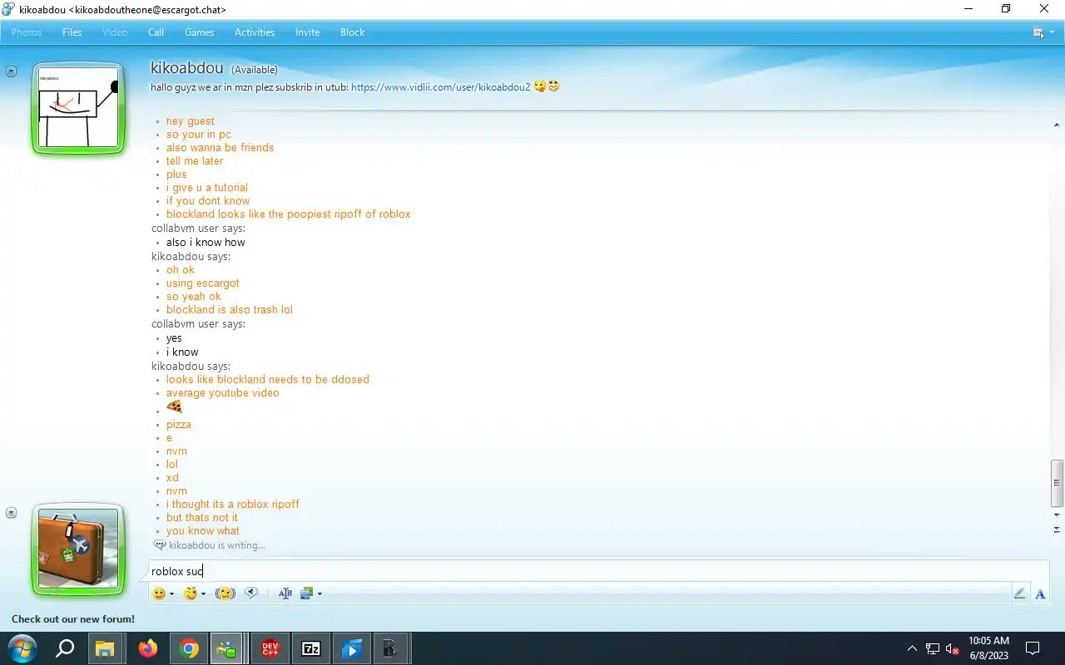Viewport: 1065px width, 665px height.
Task: Expand the top-right options dropdown arrow
Action: click(x=1052, y=32)
